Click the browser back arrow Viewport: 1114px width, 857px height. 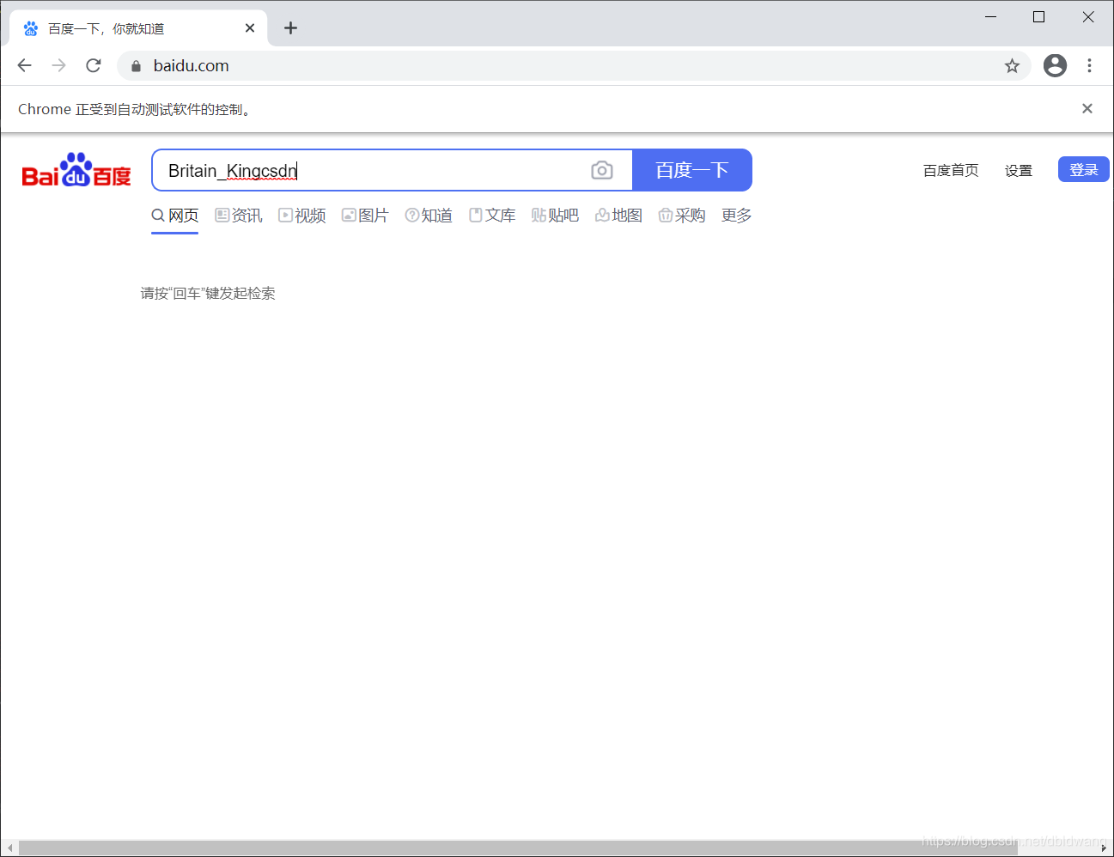click(x=24, y=65)
